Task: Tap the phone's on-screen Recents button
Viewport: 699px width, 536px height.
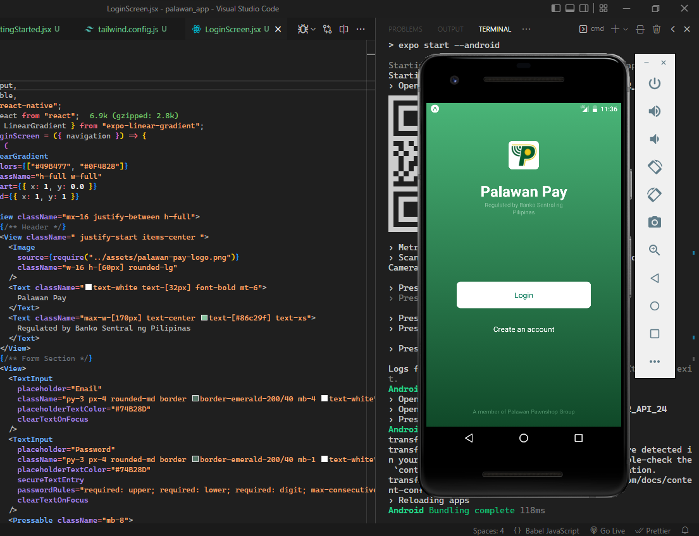Action: click(579, 439)
